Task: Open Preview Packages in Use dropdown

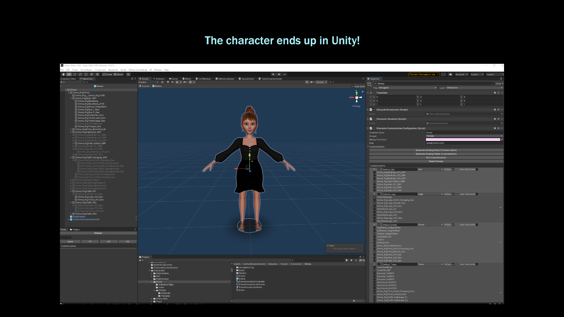Action: tap(424, 74)
